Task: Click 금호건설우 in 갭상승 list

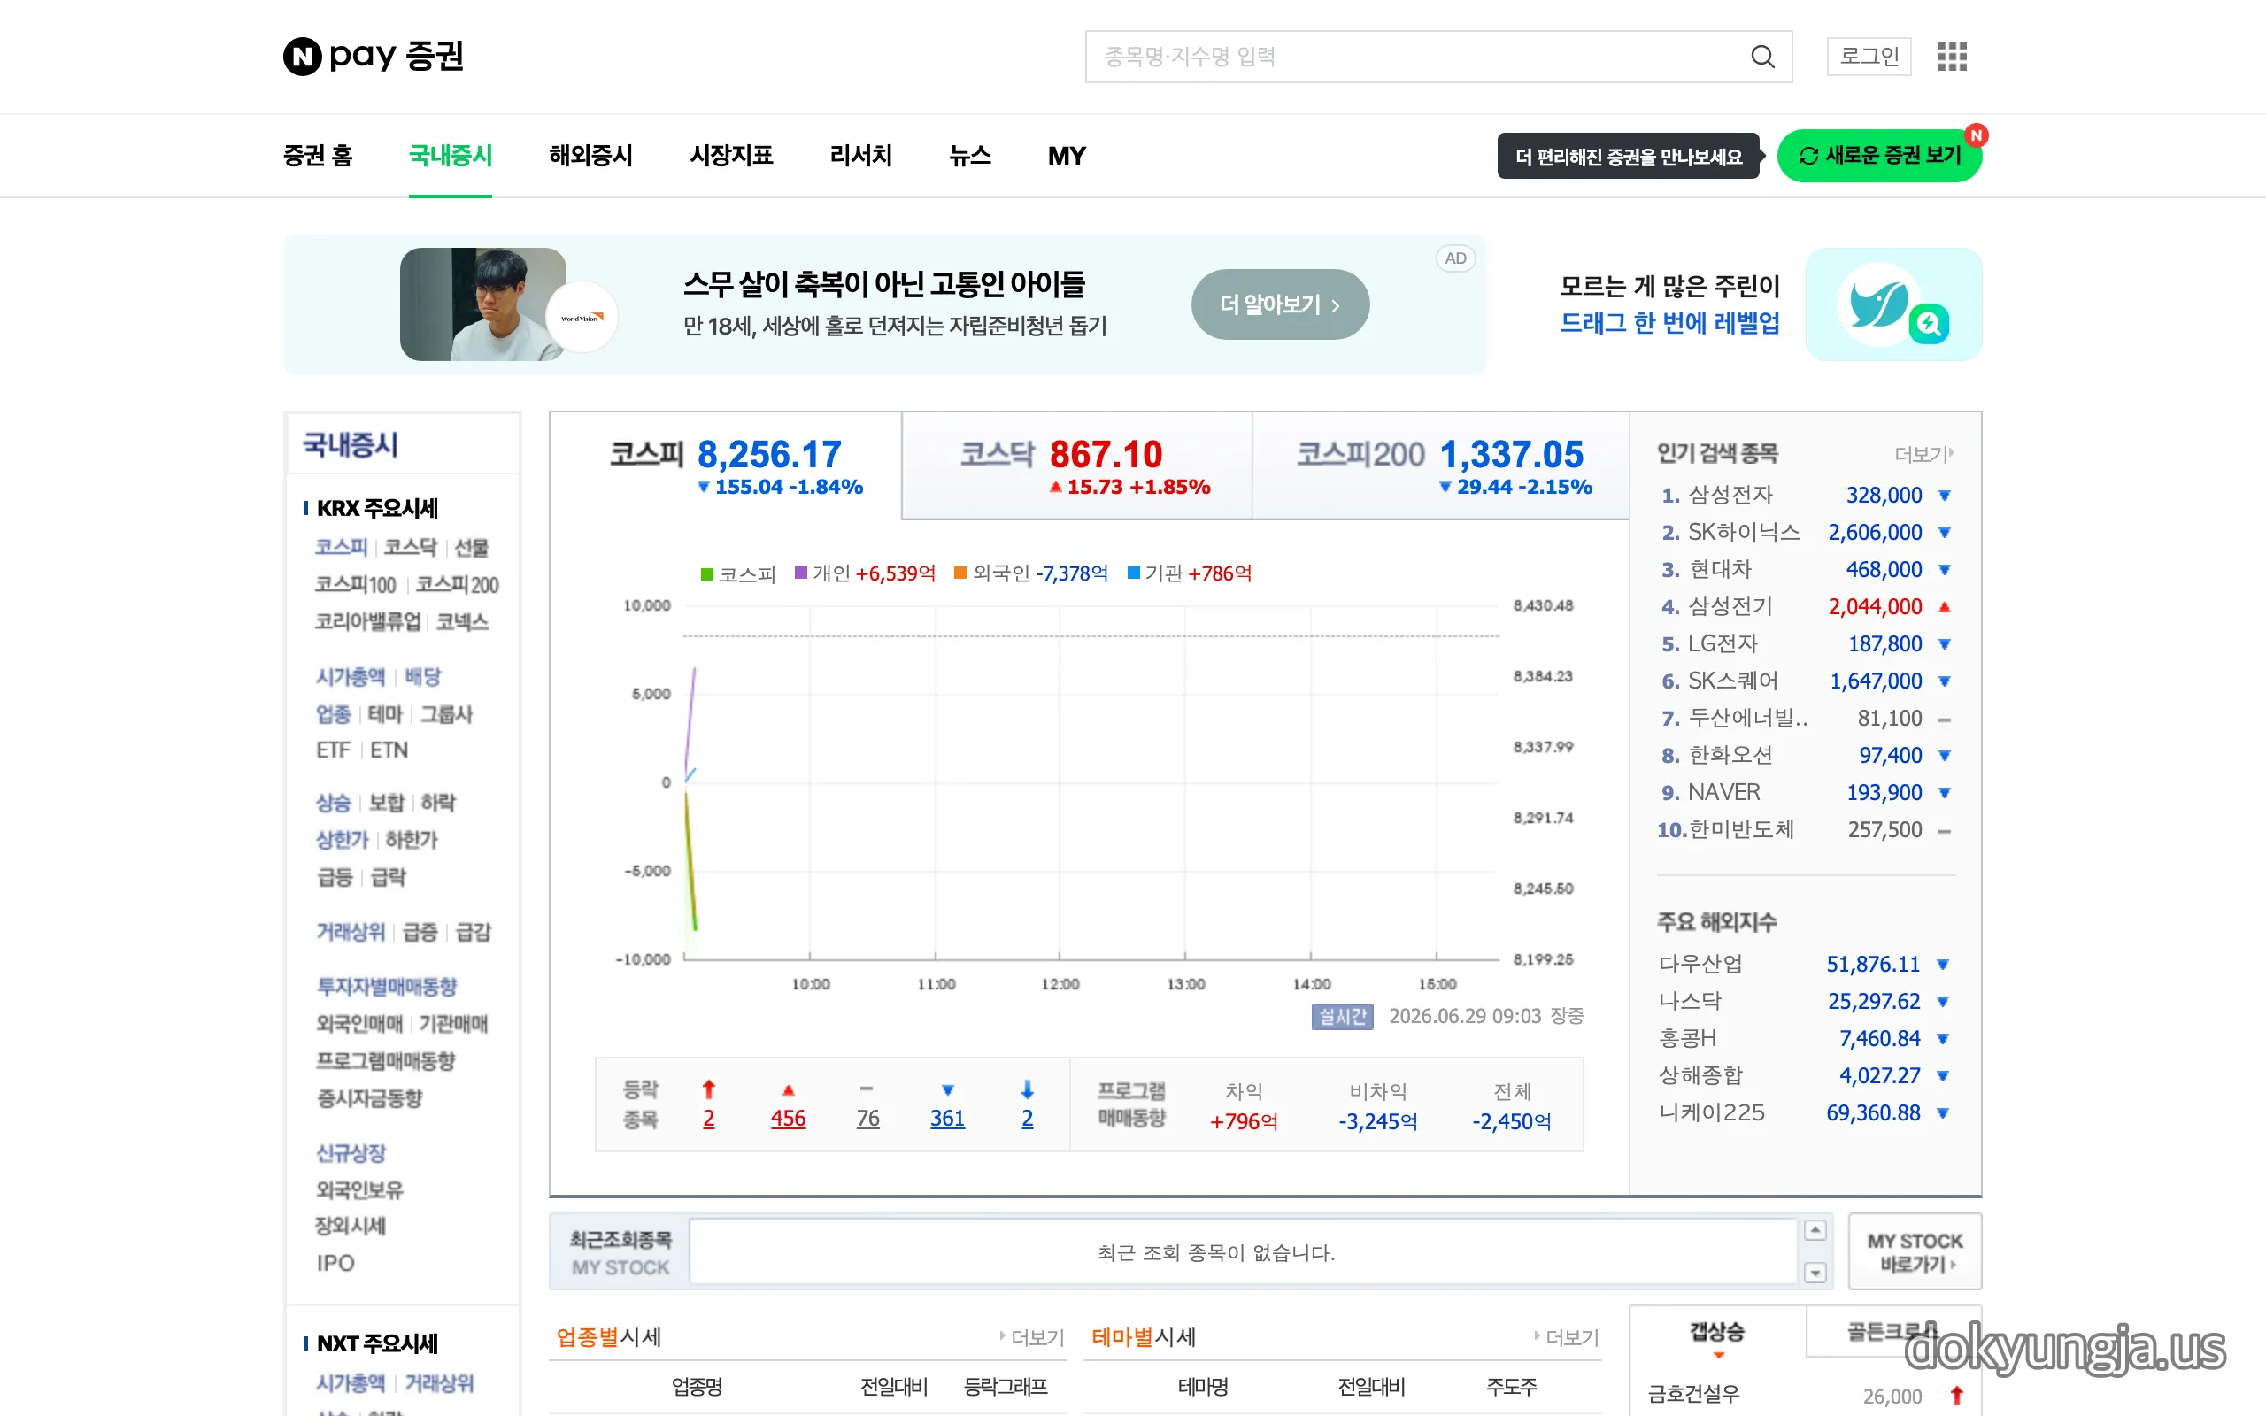Action: pyautogui.click(x=1694, y=1395)
